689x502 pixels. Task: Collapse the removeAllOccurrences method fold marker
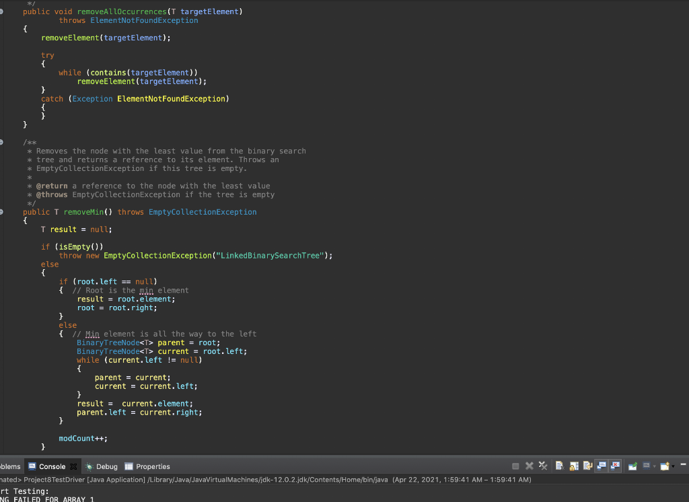pos(1,11)
